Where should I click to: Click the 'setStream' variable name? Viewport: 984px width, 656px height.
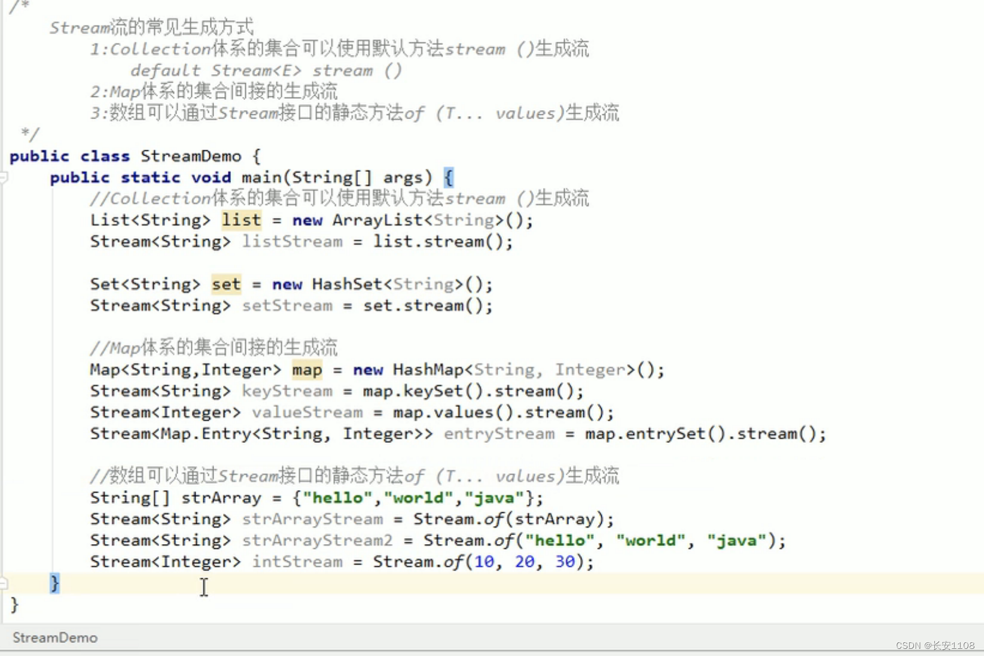(x=287, y=306)
